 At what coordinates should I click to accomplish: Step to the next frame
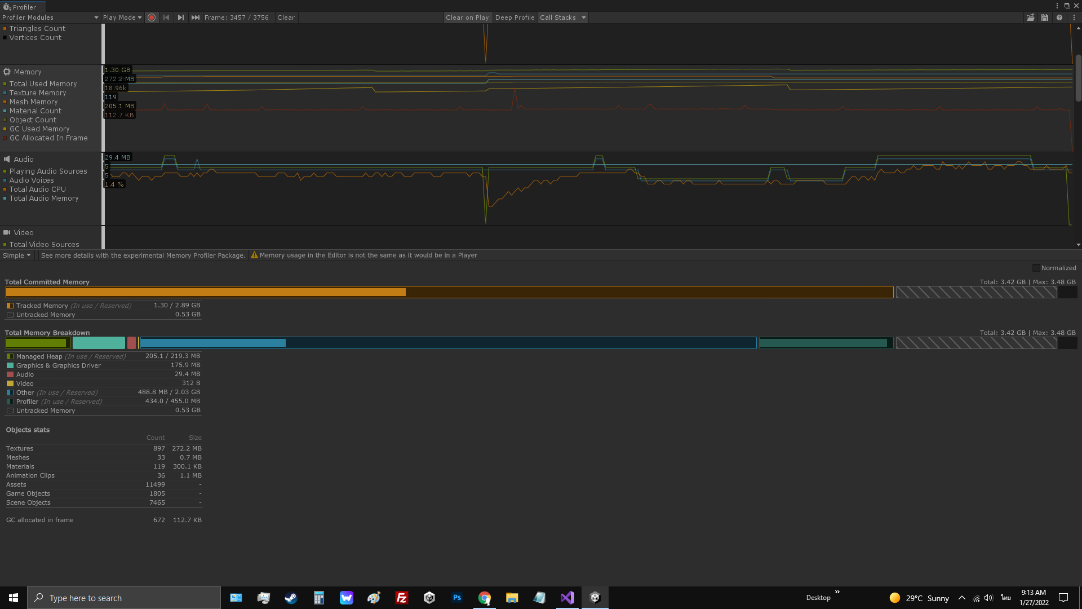click(180, 17)
